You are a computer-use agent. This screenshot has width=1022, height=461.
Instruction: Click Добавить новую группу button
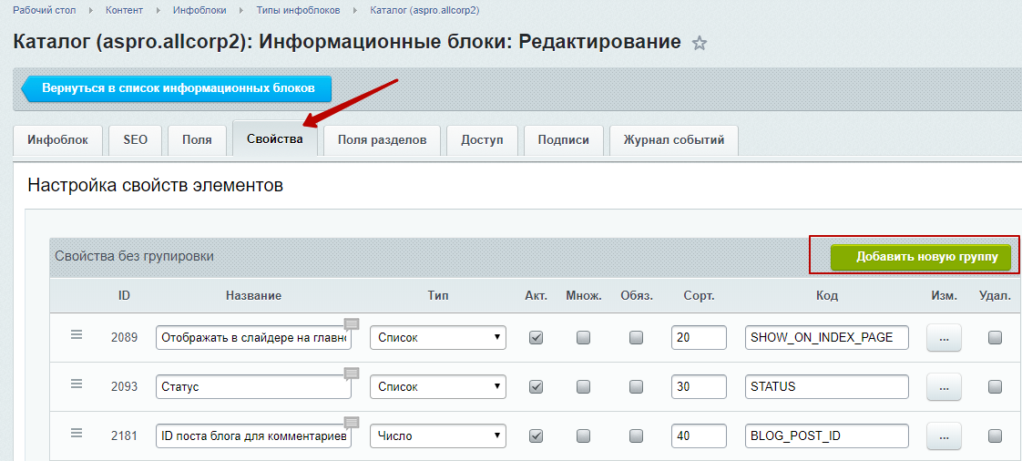pyautogui.click(x=920, y=257)
